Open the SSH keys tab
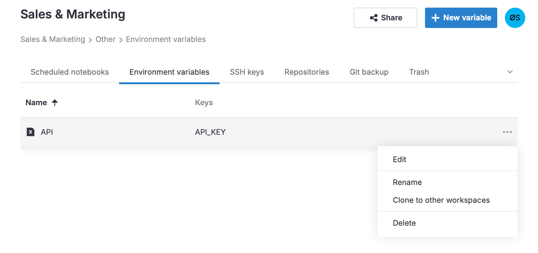The width and height of the screenshot is (538, 253). pyautogui.click(x=247, y=72)
